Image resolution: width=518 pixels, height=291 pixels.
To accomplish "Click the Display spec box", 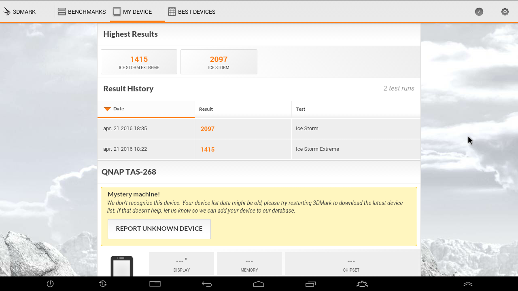I will [x=182, y=264].
